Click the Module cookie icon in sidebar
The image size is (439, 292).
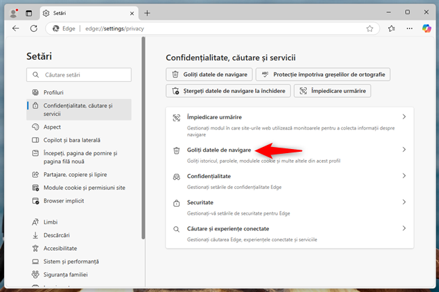pos(35,188)
